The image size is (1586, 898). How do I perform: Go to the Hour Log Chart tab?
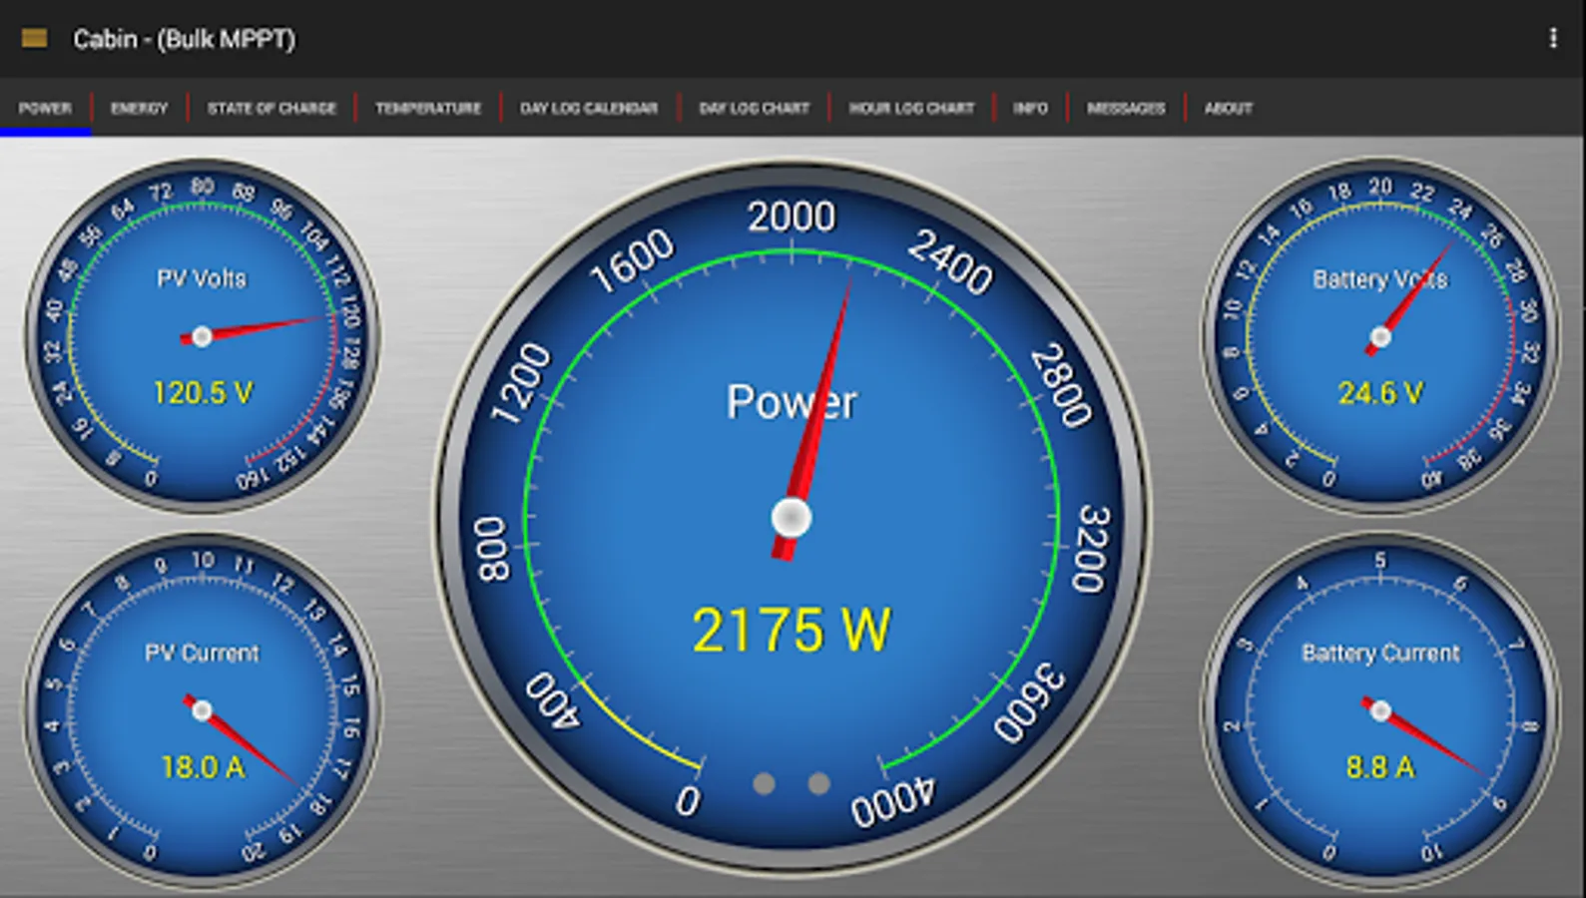(x=911, y=108)
